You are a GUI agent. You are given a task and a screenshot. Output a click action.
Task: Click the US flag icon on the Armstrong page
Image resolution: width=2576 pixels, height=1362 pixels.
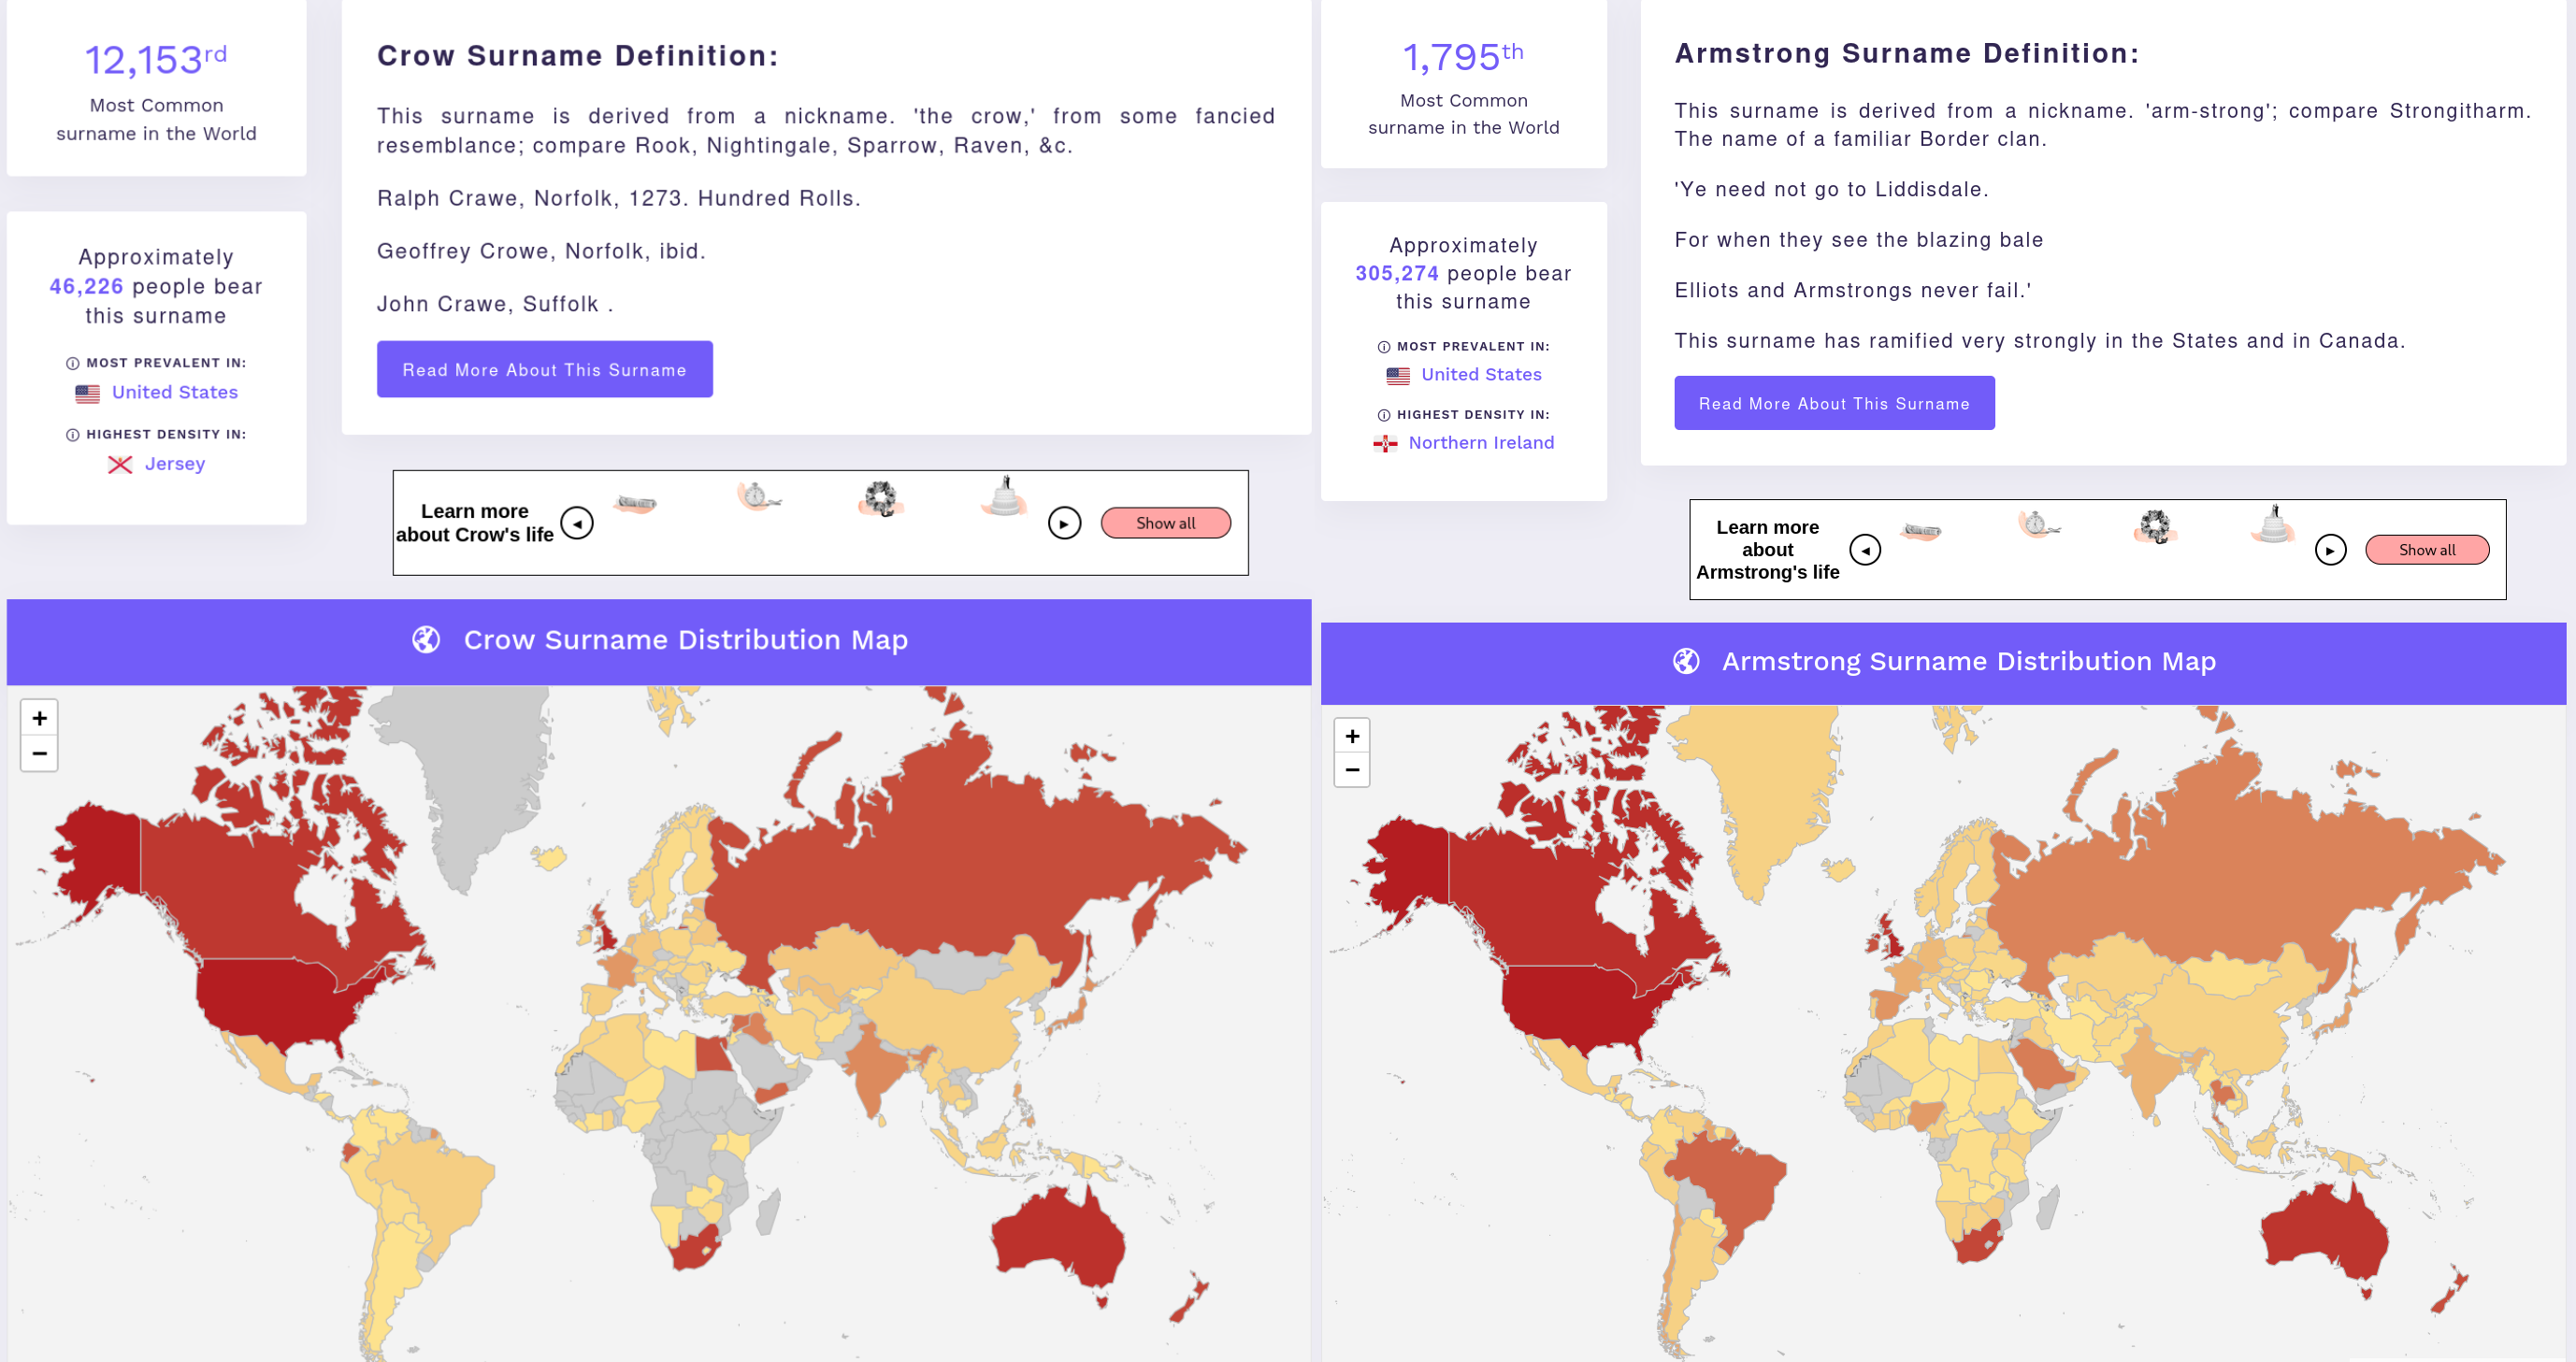click(1398, 376)
